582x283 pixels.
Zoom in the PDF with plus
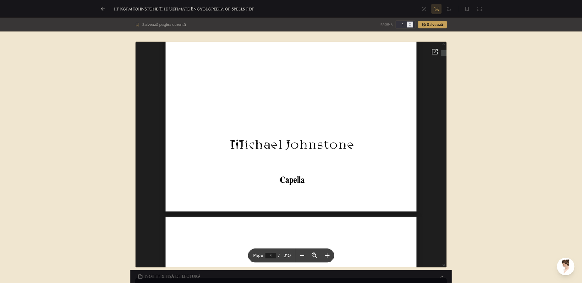tap(327, 255)
